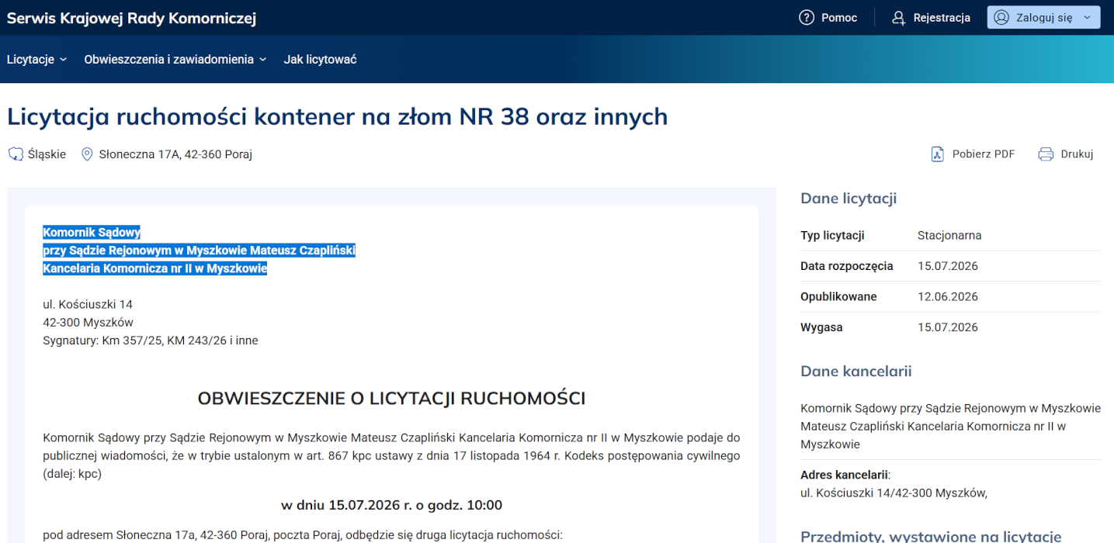1114x543 pixels.
Task: Click heading Przedmioty, wystawione na licytacje
Action: pyautogui.click(x=931, y=537)
